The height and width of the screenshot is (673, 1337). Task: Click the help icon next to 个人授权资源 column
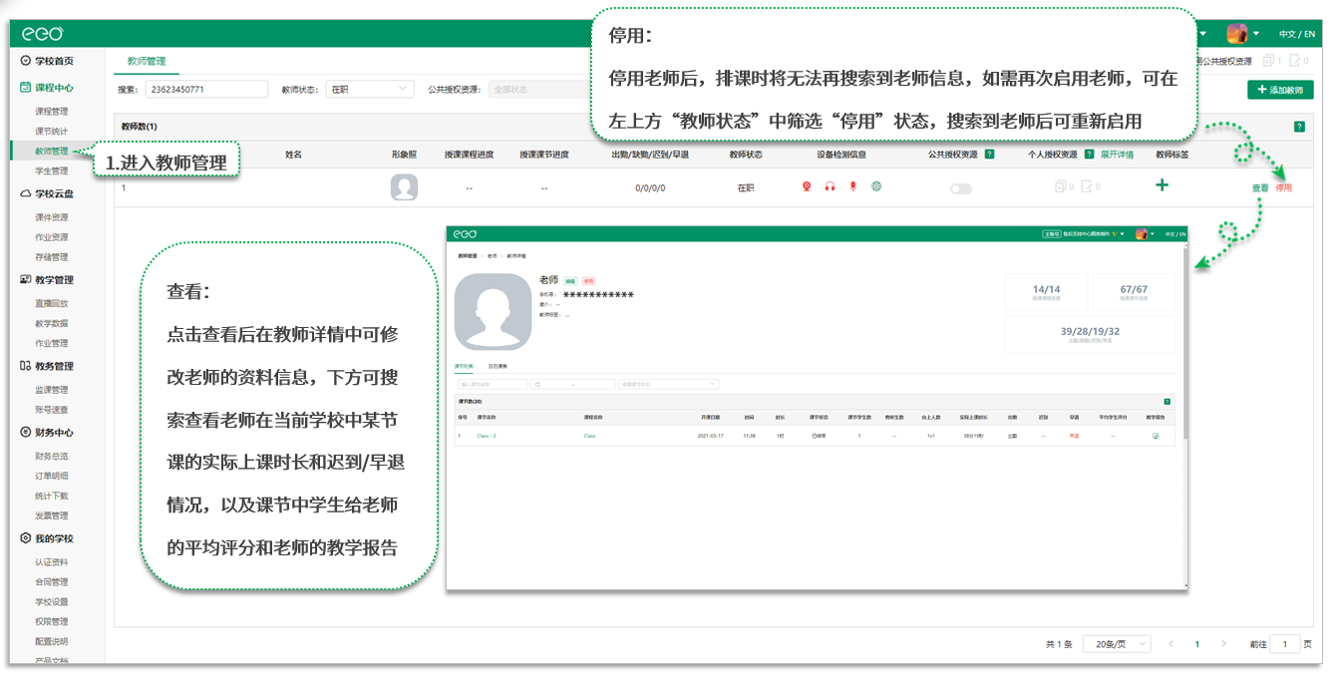click(1090, 155)
